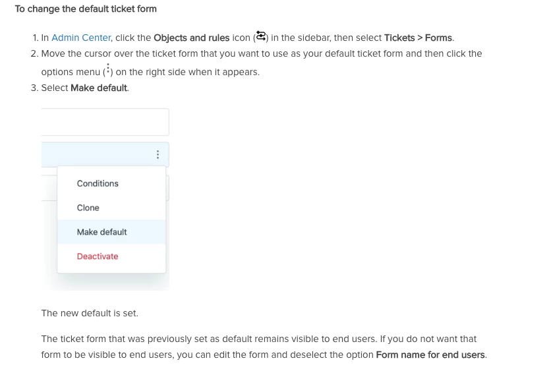The image size is (549, 373).
Task: Select Make default in the dropdown menu
Action: [x=101, y=232]
